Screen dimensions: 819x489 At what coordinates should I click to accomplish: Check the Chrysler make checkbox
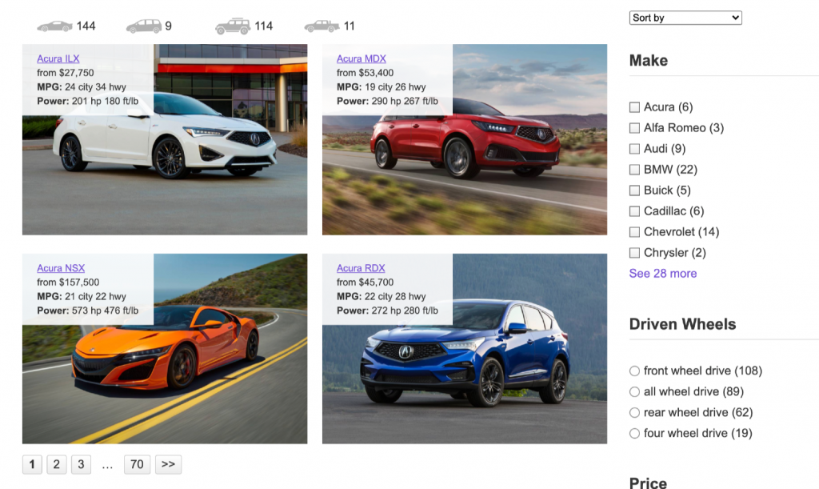[x=634, y=253]
